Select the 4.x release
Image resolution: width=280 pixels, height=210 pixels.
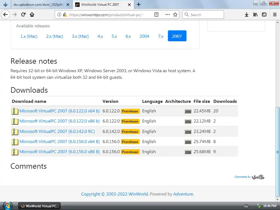(100, 36)
